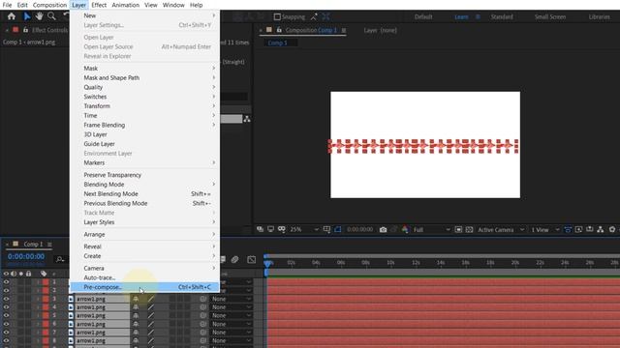Click the snapping bounds icon right of Snapping
The image size is (620, 348).
point(325,17)
